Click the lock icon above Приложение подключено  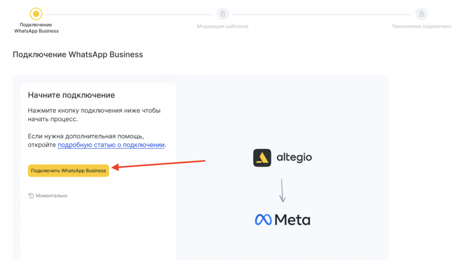[x=421, y=14]
